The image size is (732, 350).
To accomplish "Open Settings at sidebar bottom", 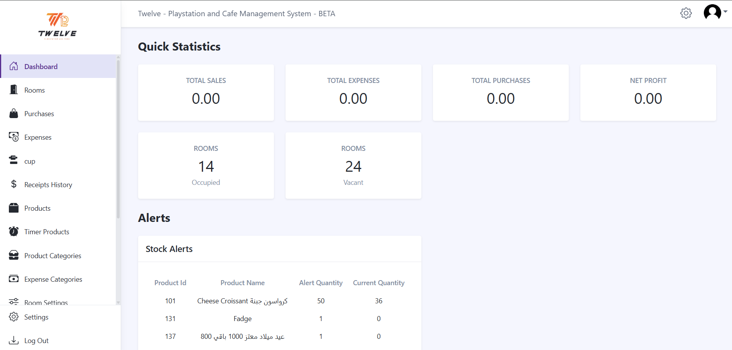I will [36, 317].
